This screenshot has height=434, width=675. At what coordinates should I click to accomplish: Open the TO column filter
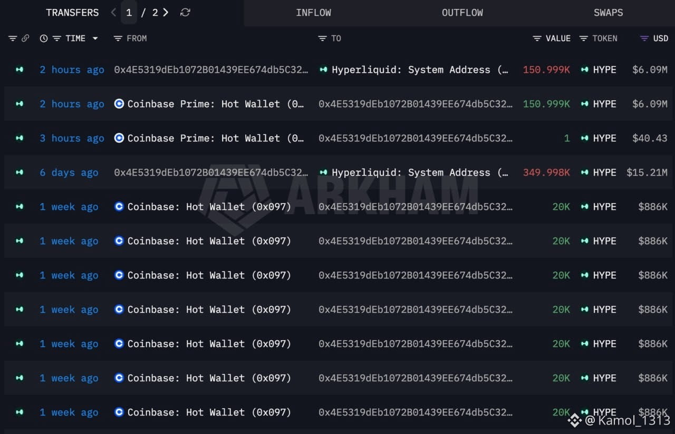[323, 38]
